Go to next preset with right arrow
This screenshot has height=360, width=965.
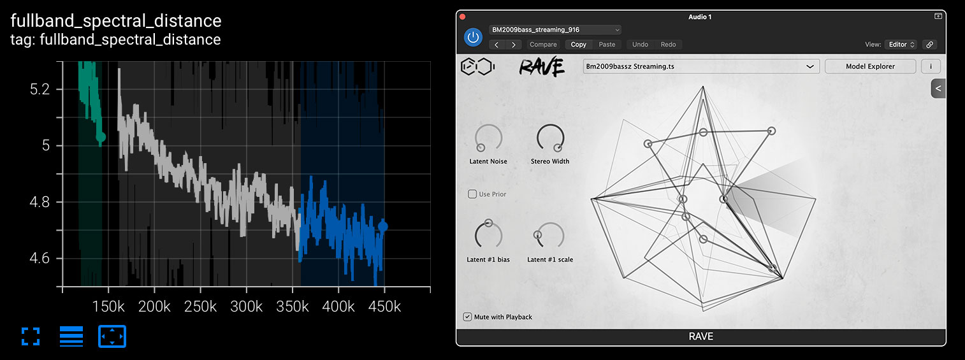click(514, 45)
